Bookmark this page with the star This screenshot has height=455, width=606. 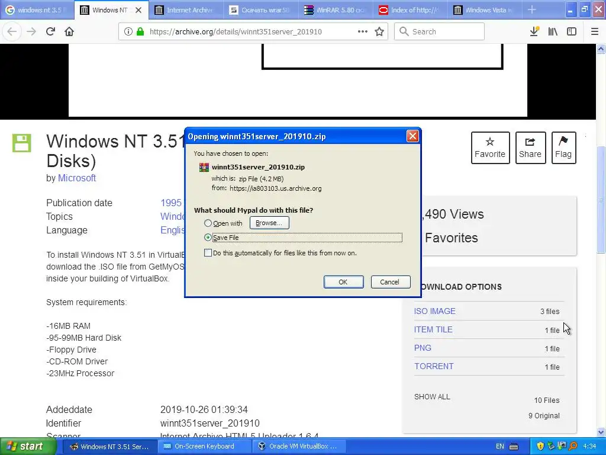379,31
